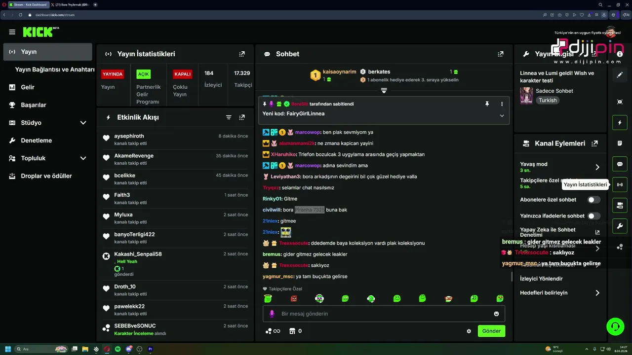
Task: Open the Etkinlik Akışı filter options
Action: tap(229, 117)
